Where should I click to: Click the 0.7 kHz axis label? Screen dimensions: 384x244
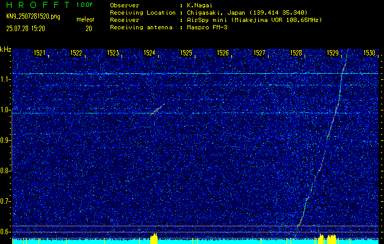(5, 201)
